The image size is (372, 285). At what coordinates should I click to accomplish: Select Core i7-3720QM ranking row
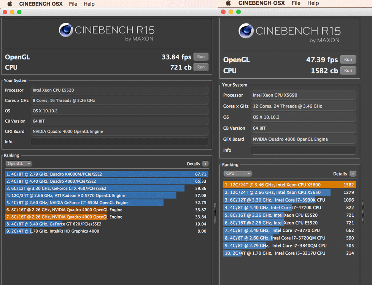pos(290,238)
